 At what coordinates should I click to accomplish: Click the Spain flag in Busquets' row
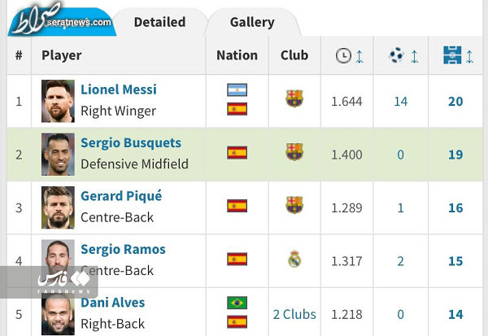pos(237,153)
